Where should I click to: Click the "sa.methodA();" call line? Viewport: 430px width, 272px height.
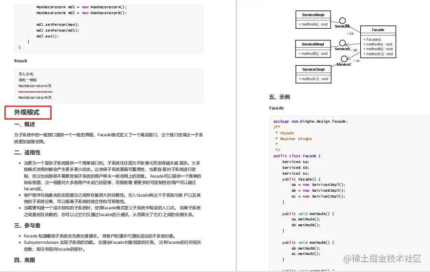(306, 219)
